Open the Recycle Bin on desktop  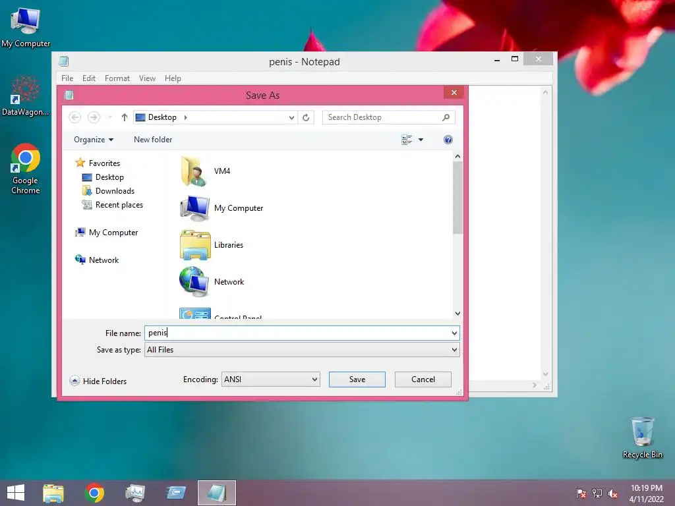pyautogui.click(x=642, y=438)
